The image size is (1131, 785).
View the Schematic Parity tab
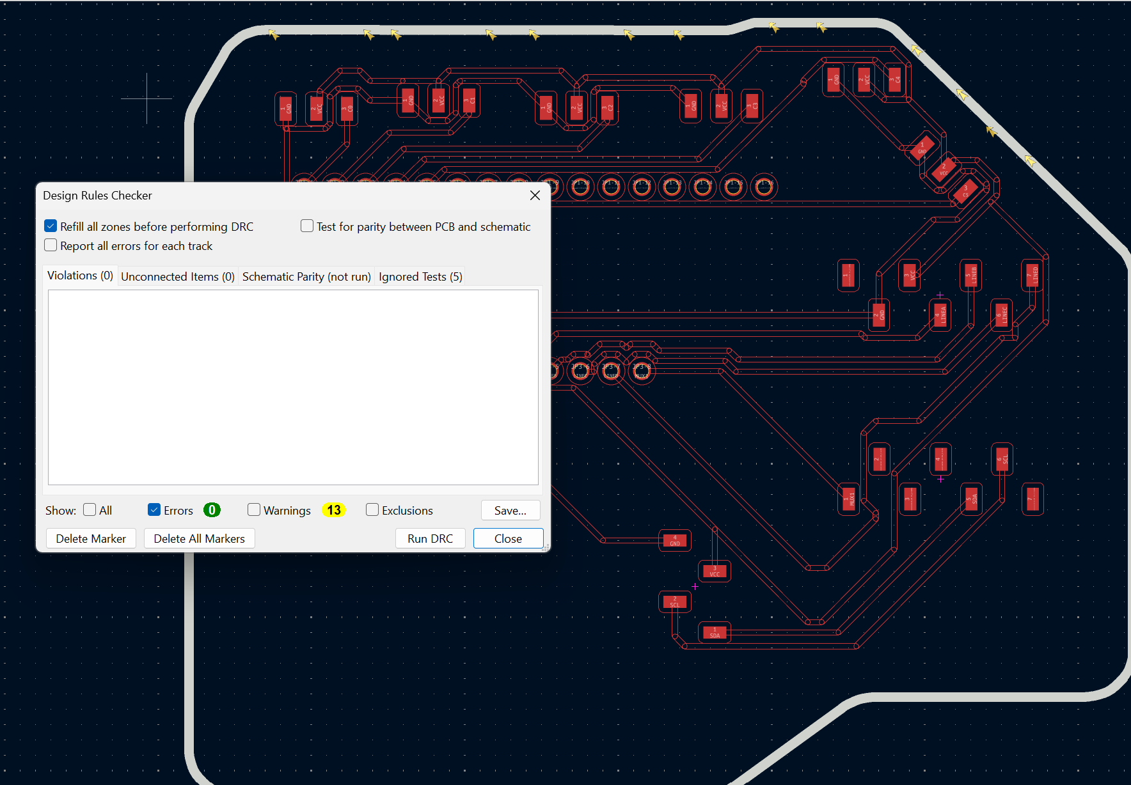tap(306, 276)
